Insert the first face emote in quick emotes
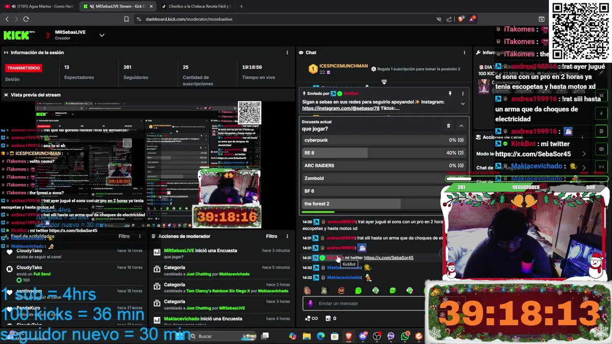Screen dimensions: 612x344 coord(307,290)
